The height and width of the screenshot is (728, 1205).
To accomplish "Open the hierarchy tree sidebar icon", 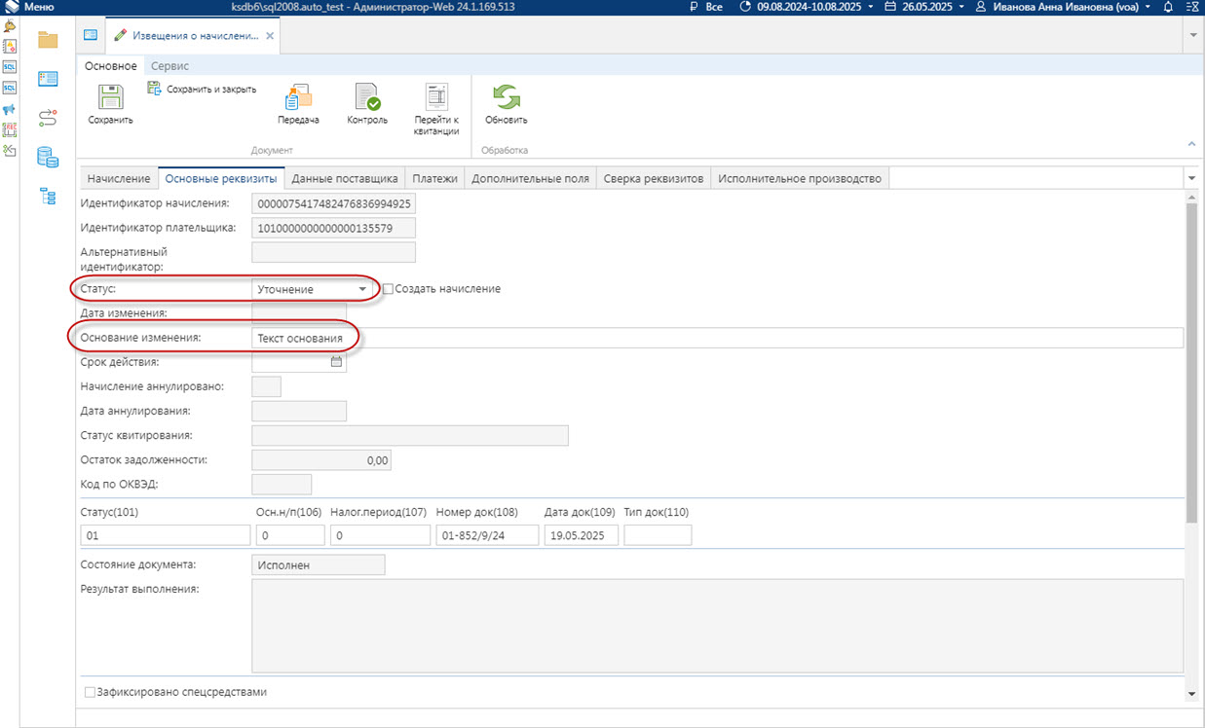I will (x=48, y=196).
